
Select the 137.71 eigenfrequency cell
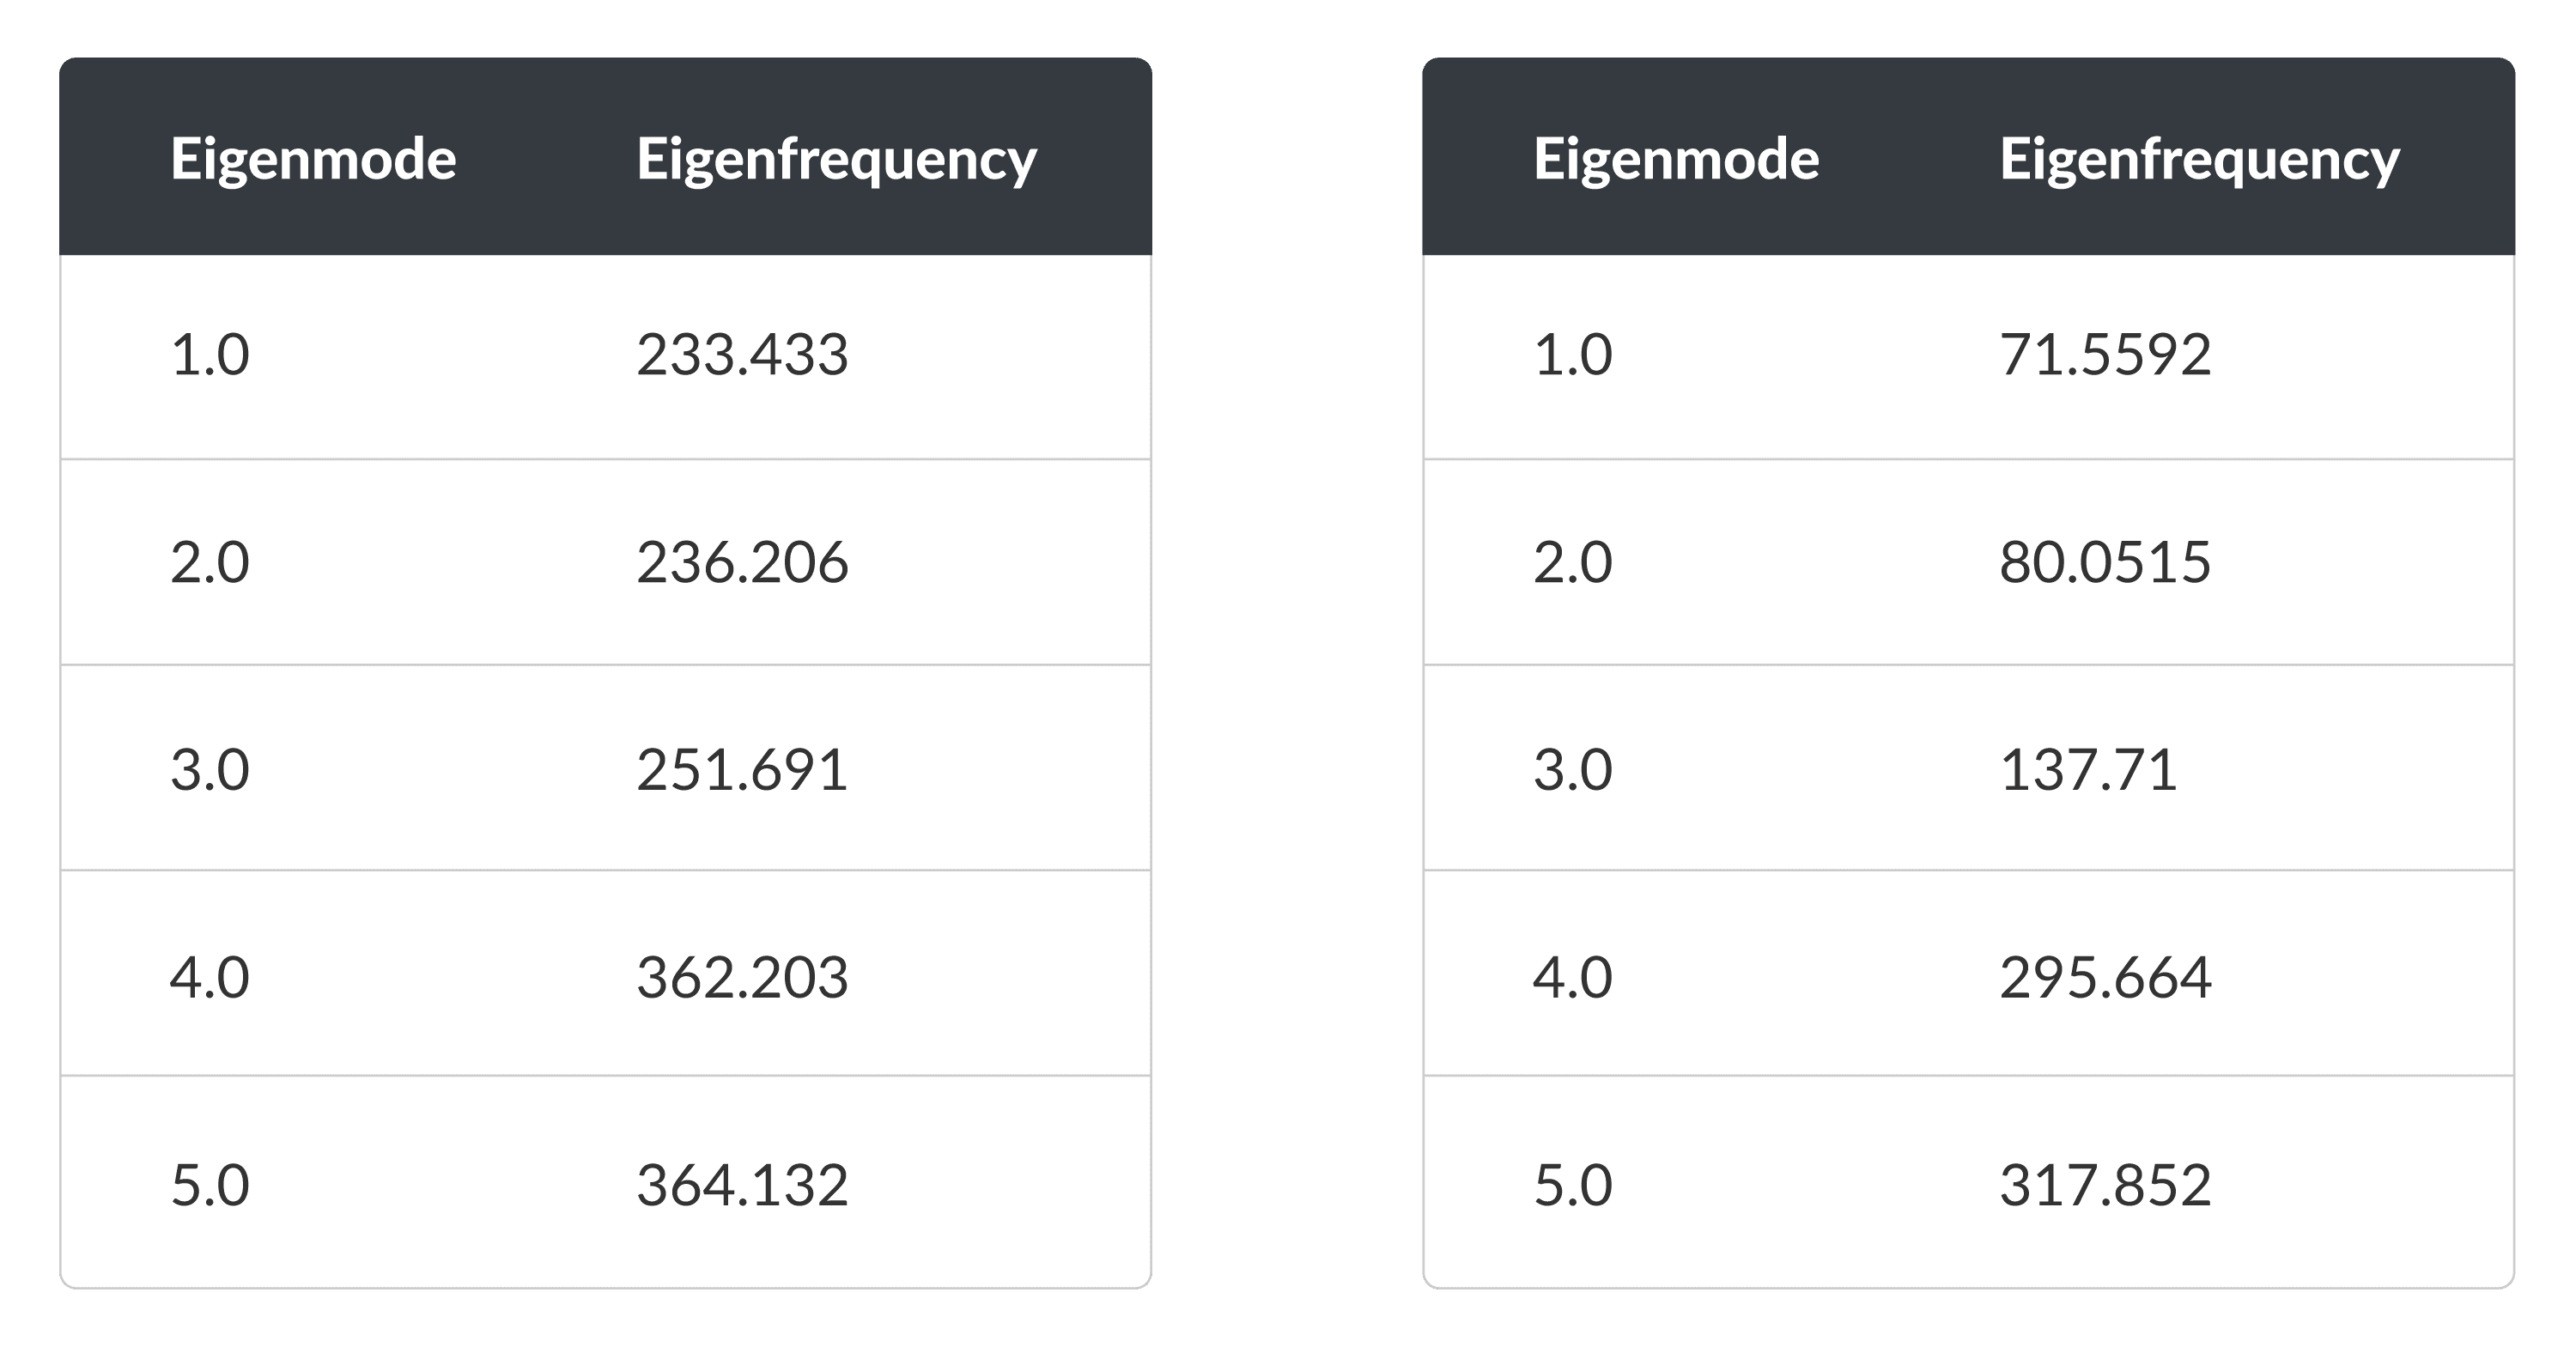point(2088,770)
